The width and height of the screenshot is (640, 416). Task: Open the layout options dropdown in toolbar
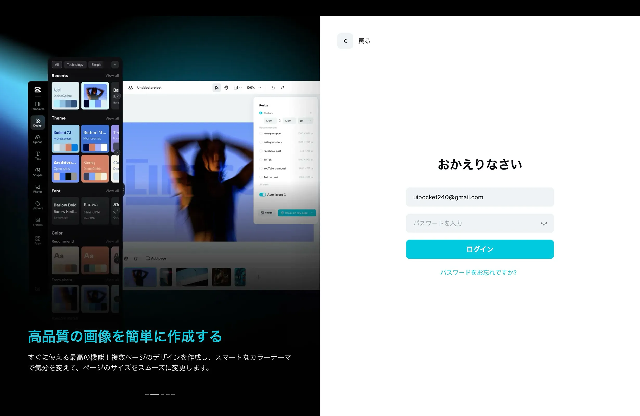[x=238, y=88]
